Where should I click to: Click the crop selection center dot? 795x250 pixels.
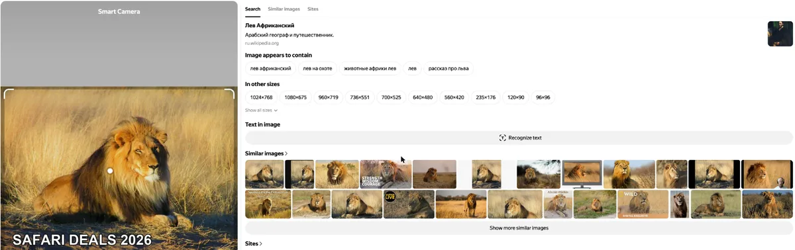(x=110, y=171)
